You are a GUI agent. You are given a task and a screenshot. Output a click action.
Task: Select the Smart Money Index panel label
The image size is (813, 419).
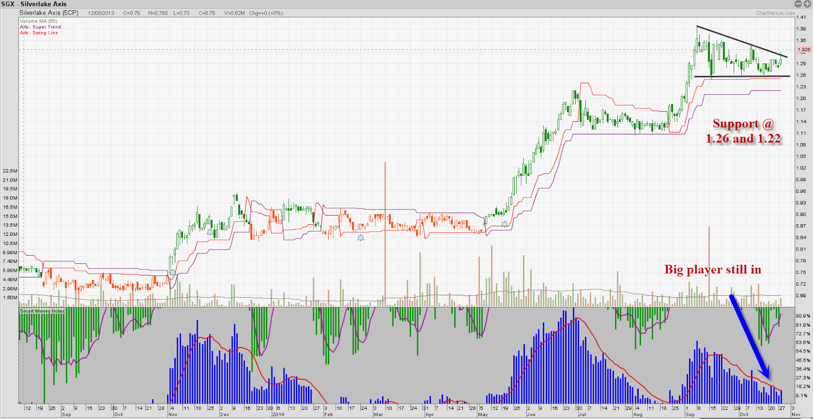pos(42,311)
